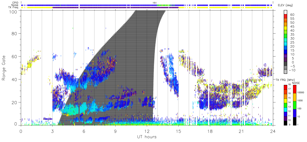The height and width of the screenshot is (142, 307).
Task: Click the '10000' label on the NOISE colorbar
Action: [x=300, y=92]
